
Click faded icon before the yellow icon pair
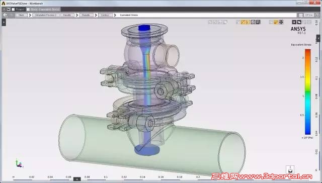point(238,22)
